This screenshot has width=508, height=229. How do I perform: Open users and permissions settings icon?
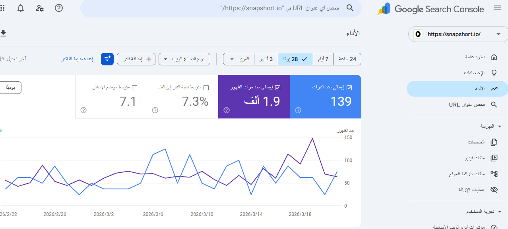(x=40, y=8)
